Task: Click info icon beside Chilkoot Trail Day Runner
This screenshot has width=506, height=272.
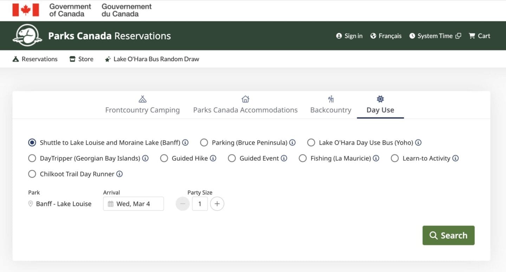Action: 119,174
